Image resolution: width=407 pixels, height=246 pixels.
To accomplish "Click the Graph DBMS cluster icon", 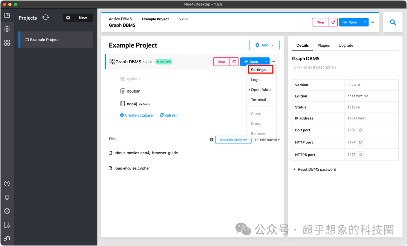I will pyautogui.click(x=112, y=62).
